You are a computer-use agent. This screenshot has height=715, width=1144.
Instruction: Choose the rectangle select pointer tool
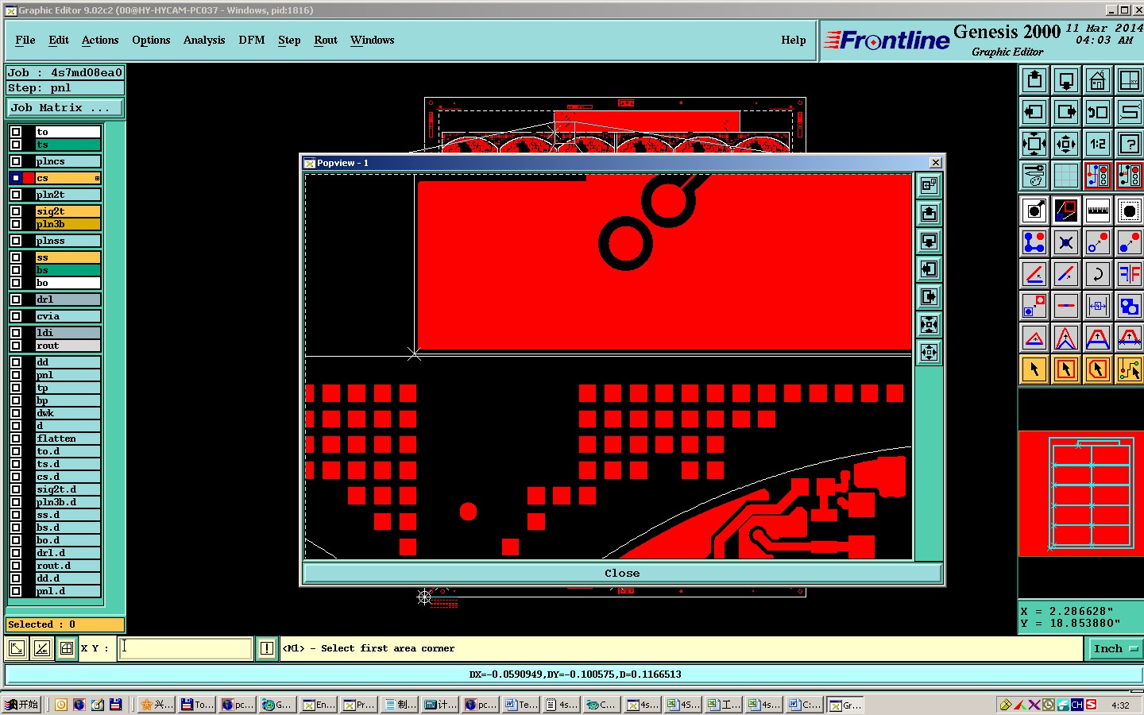click(1066, 369)
